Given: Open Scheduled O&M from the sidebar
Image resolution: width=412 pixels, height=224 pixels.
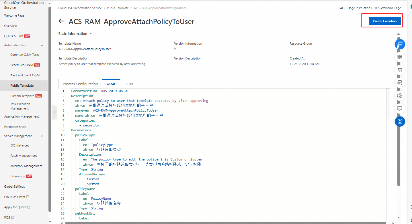Looking at the screenshot, I should click(x=22, y=65).
